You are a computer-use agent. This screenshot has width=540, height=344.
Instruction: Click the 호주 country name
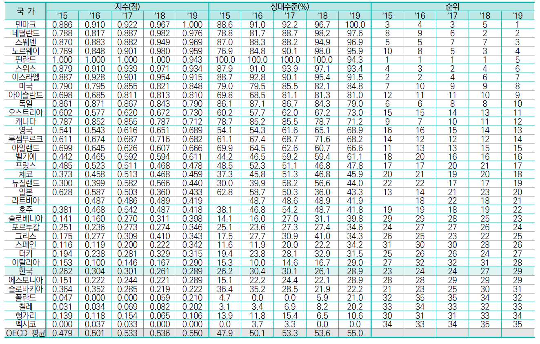click(25, 209)
